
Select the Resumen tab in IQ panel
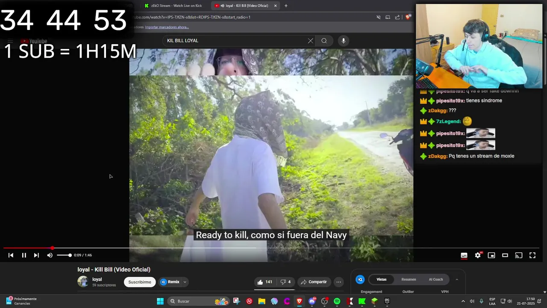tap(409, 279)
